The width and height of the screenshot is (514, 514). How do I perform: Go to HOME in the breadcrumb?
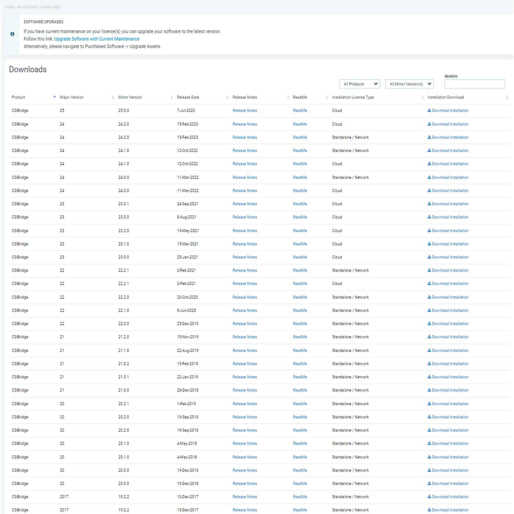10,7
